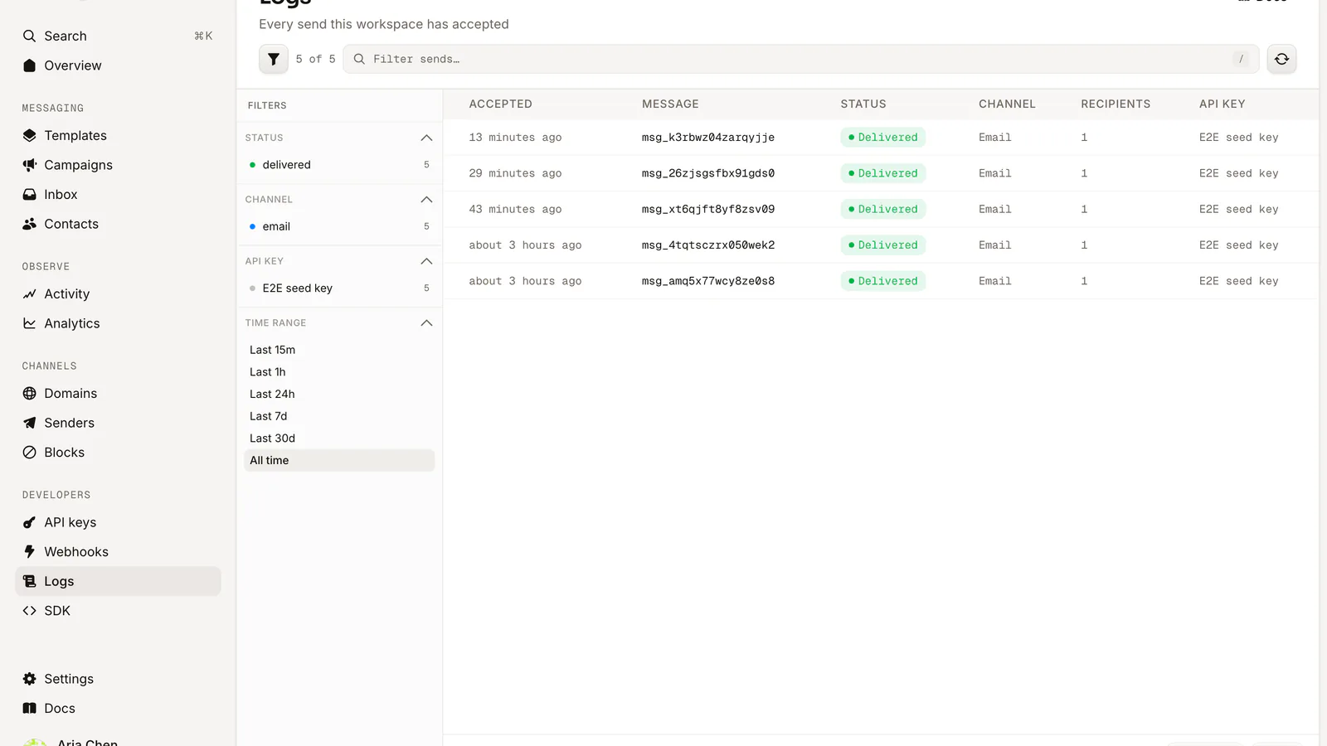The image size is (1327, 746).
Task: Collapse the Time Range filter section
Action: (426, 322)
